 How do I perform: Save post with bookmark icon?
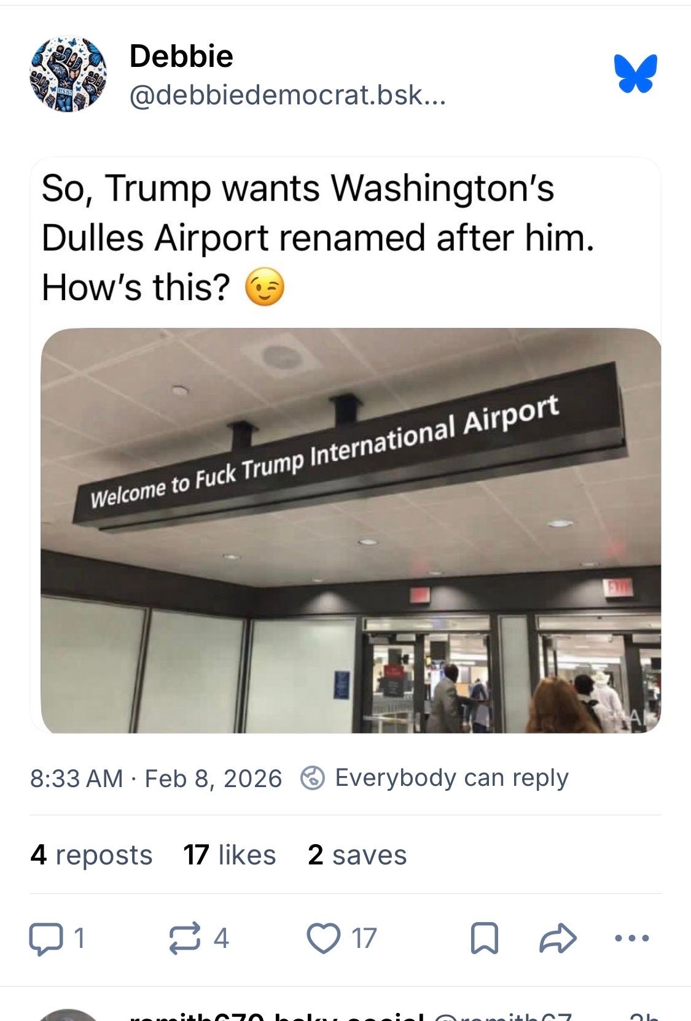coord(484,939)
